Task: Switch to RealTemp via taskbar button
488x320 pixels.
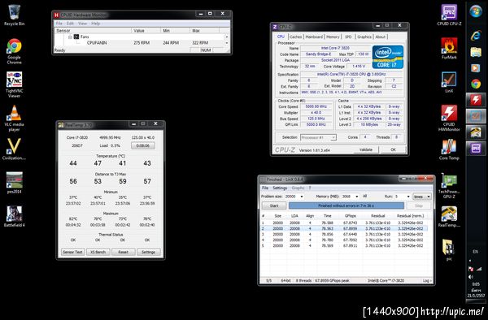Action: point(476,132)
